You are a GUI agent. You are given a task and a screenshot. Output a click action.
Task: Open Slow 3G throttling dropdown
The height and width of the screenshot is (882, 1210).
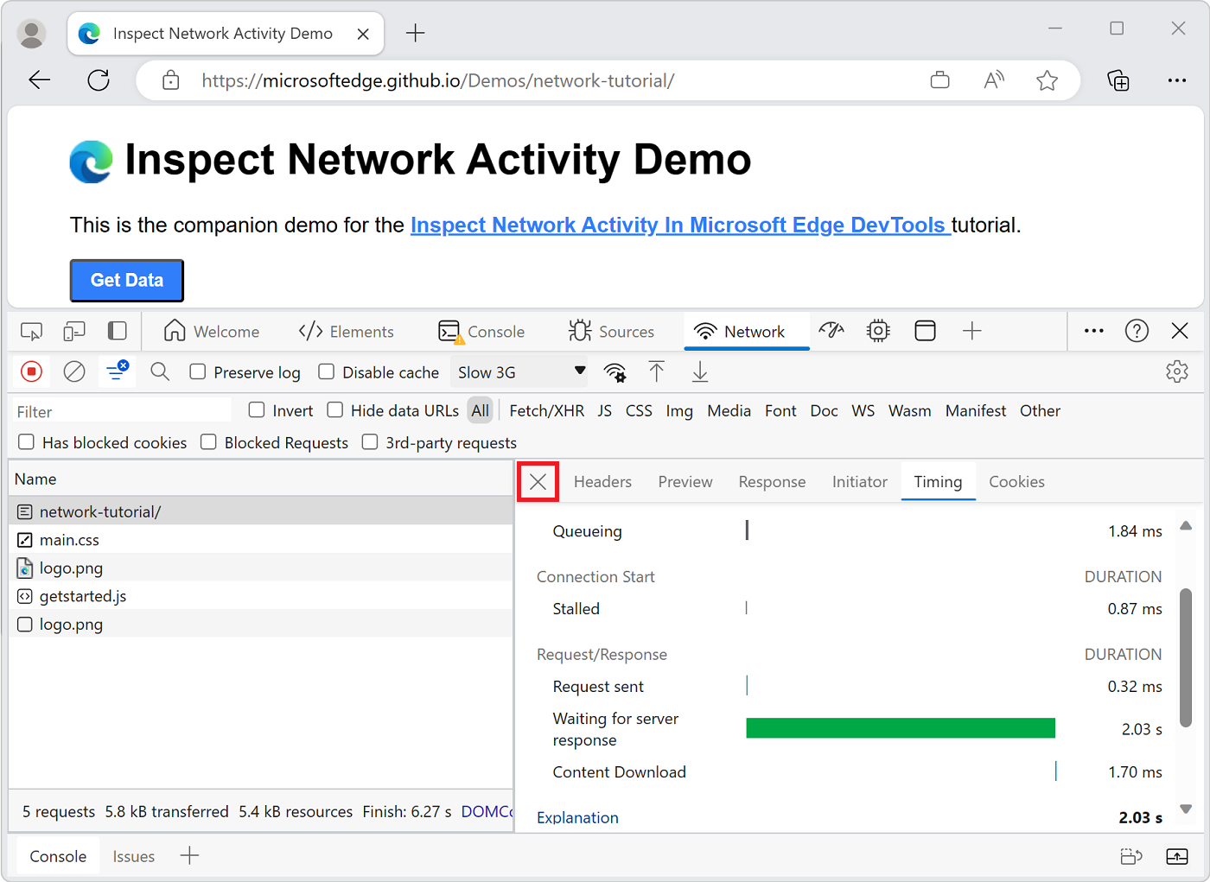pos(520,372)
